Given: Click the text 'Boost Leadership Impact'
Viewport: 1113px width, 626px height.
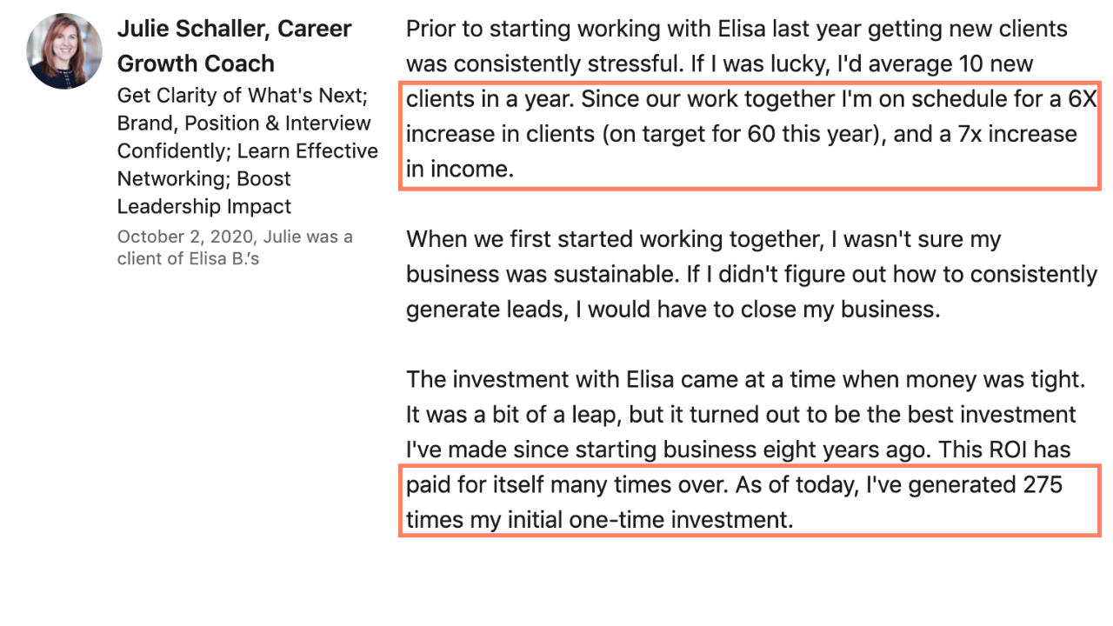Looking at the screenshot, I should coord(204,192).
